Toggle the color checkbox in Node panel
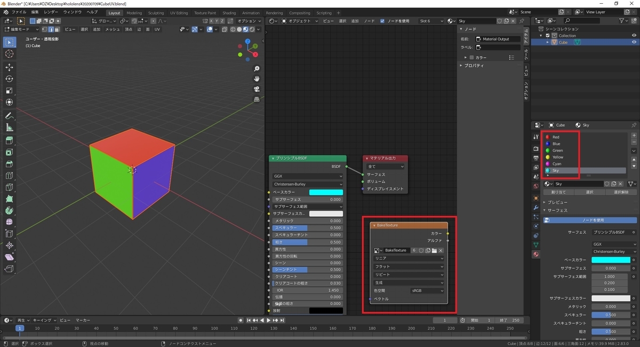The width and height of the screenshot is (640, 347). tap(471, 57)
